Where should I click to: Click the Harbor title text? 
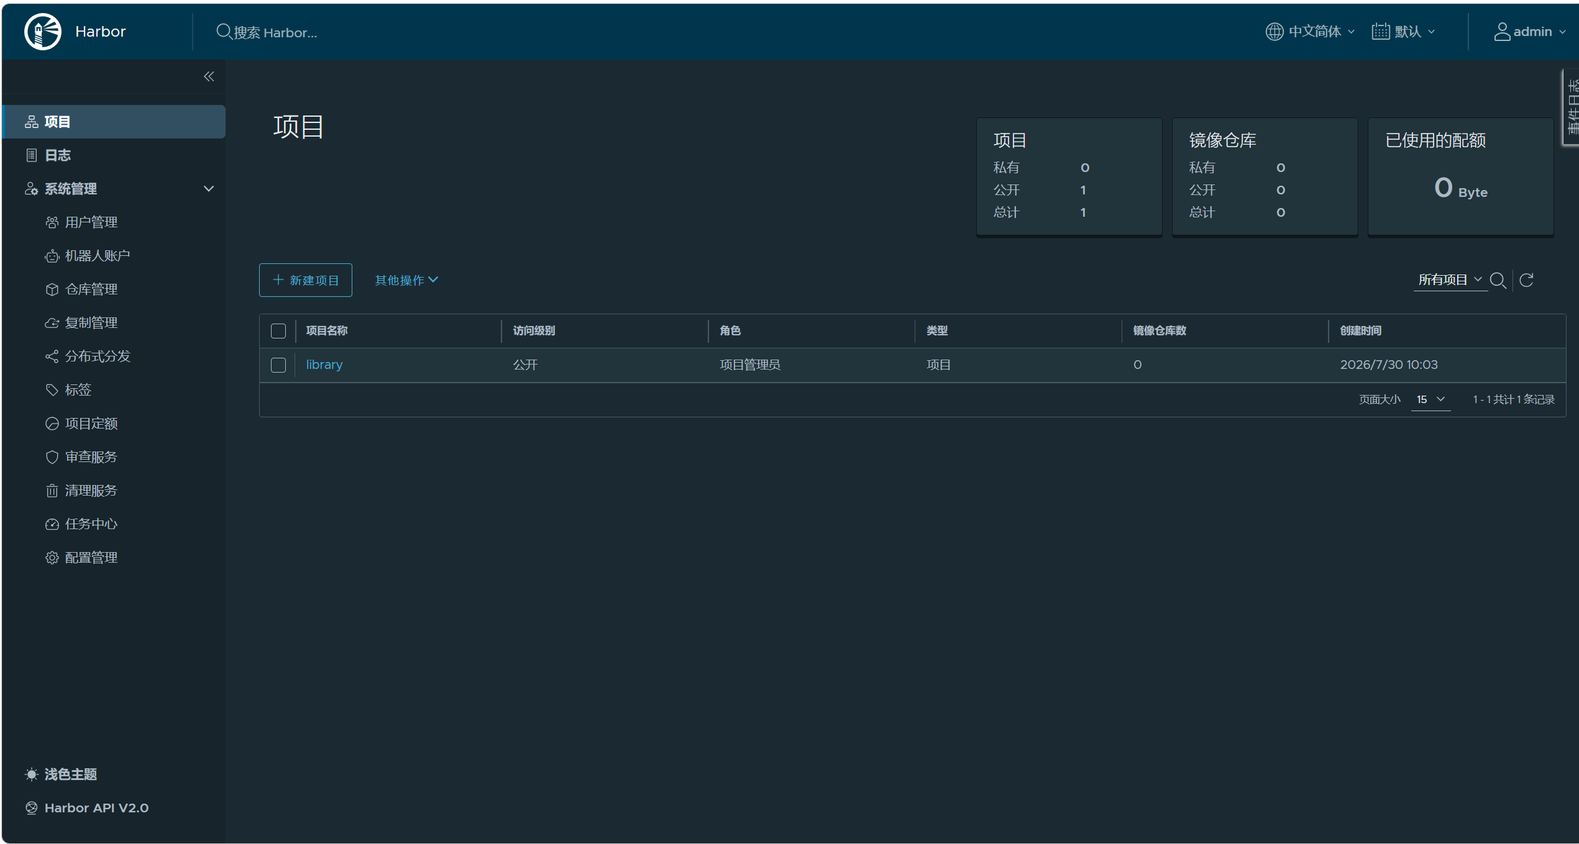point(101,32)
